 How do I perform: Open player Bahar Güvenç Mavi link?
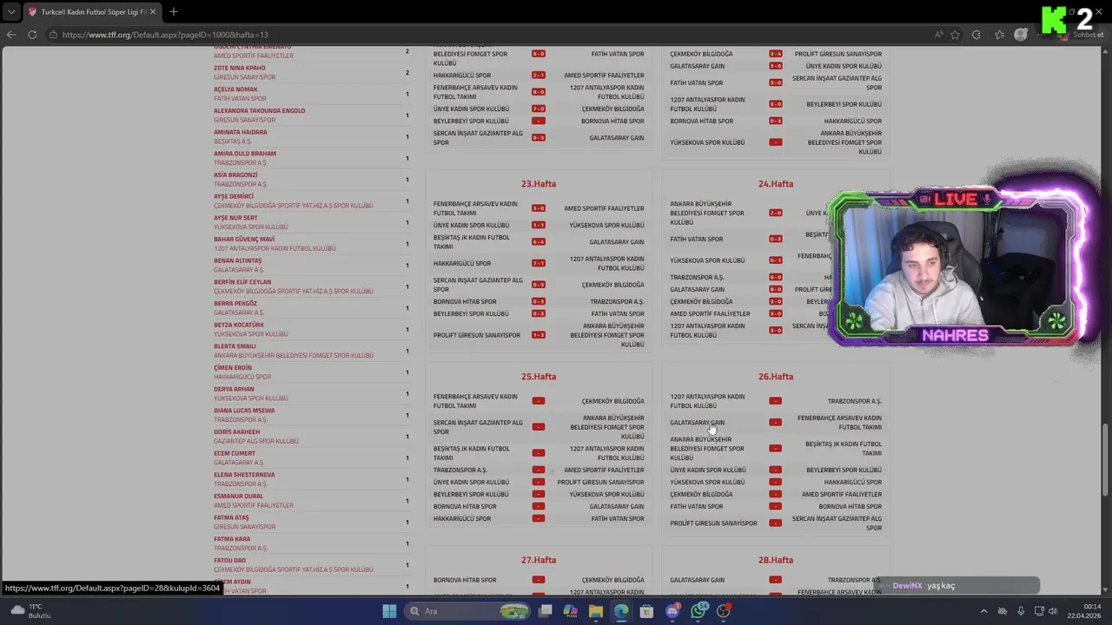coord(244,240)
